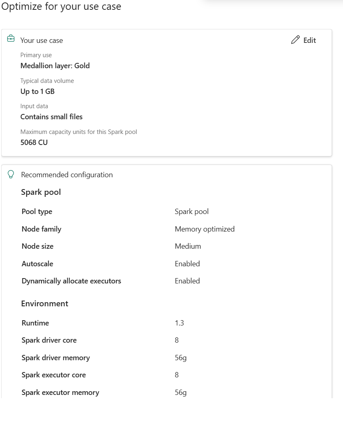The height and width of the screenshot is (428, 343).
Task: Click the Medallion layer: Gold value
Action: click(x=55, y=66)
